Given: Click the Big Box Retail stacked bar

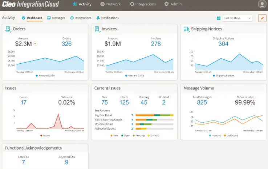Looking at the screenshot, I should pyautogui.click(x=154, y=115).
